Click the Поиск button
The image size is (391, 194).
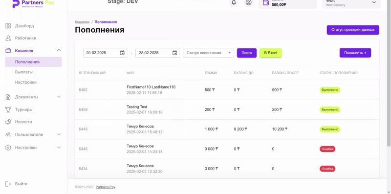[247, 53]
